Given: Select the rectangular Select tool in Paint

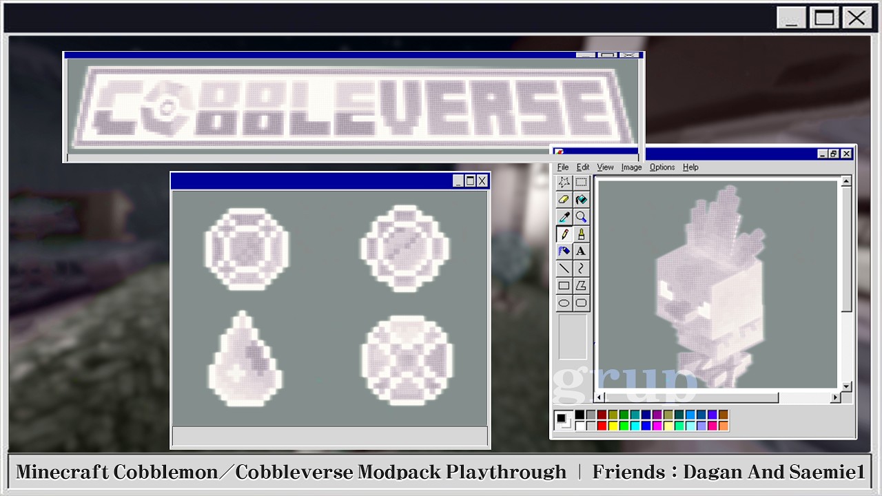Looking at the screenshot, I should tap(582, 183).
